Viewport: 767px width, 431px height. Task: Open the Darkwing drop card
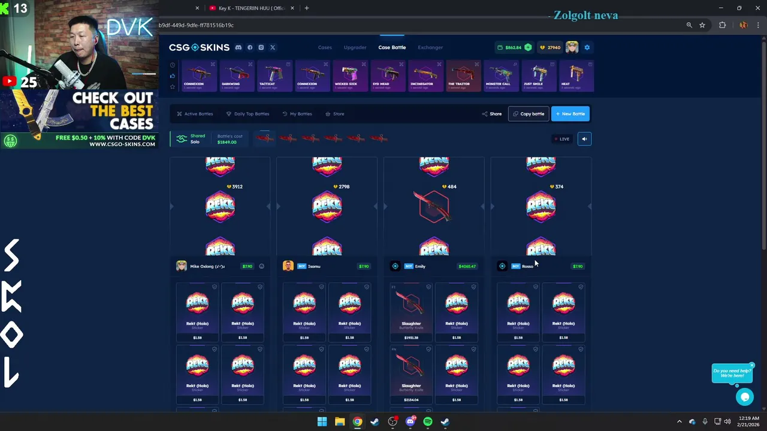[x=237, y=76]
